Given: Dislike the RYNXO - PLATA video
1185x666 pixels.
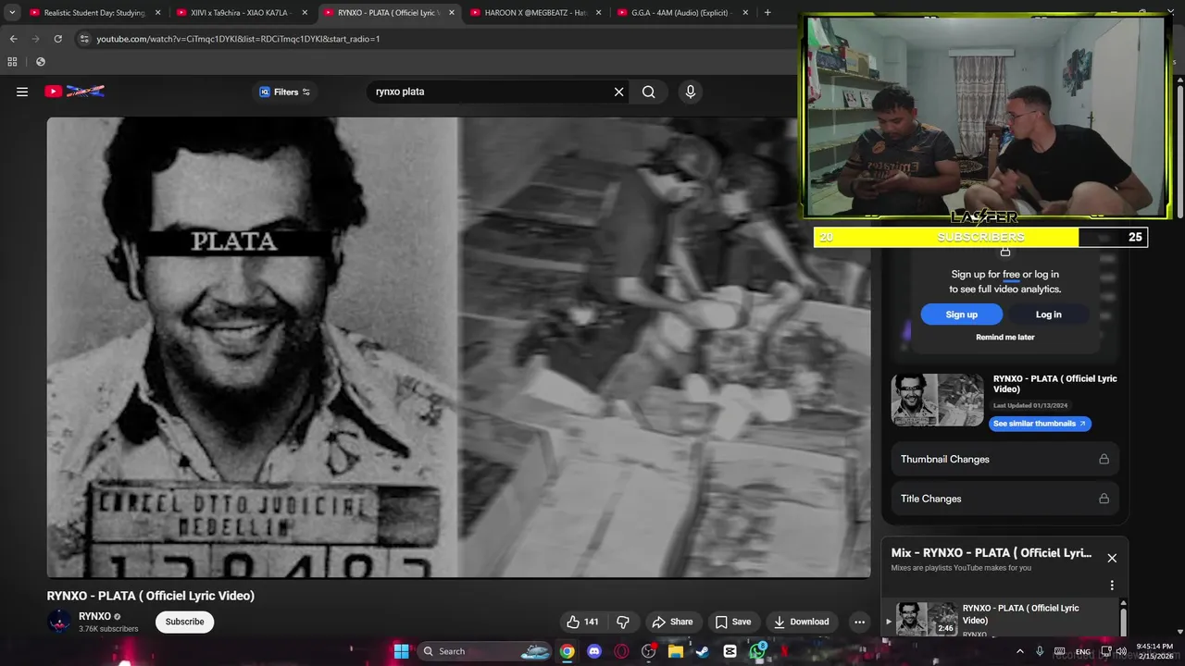Looking at the screenshot, I should coord(623,622).
